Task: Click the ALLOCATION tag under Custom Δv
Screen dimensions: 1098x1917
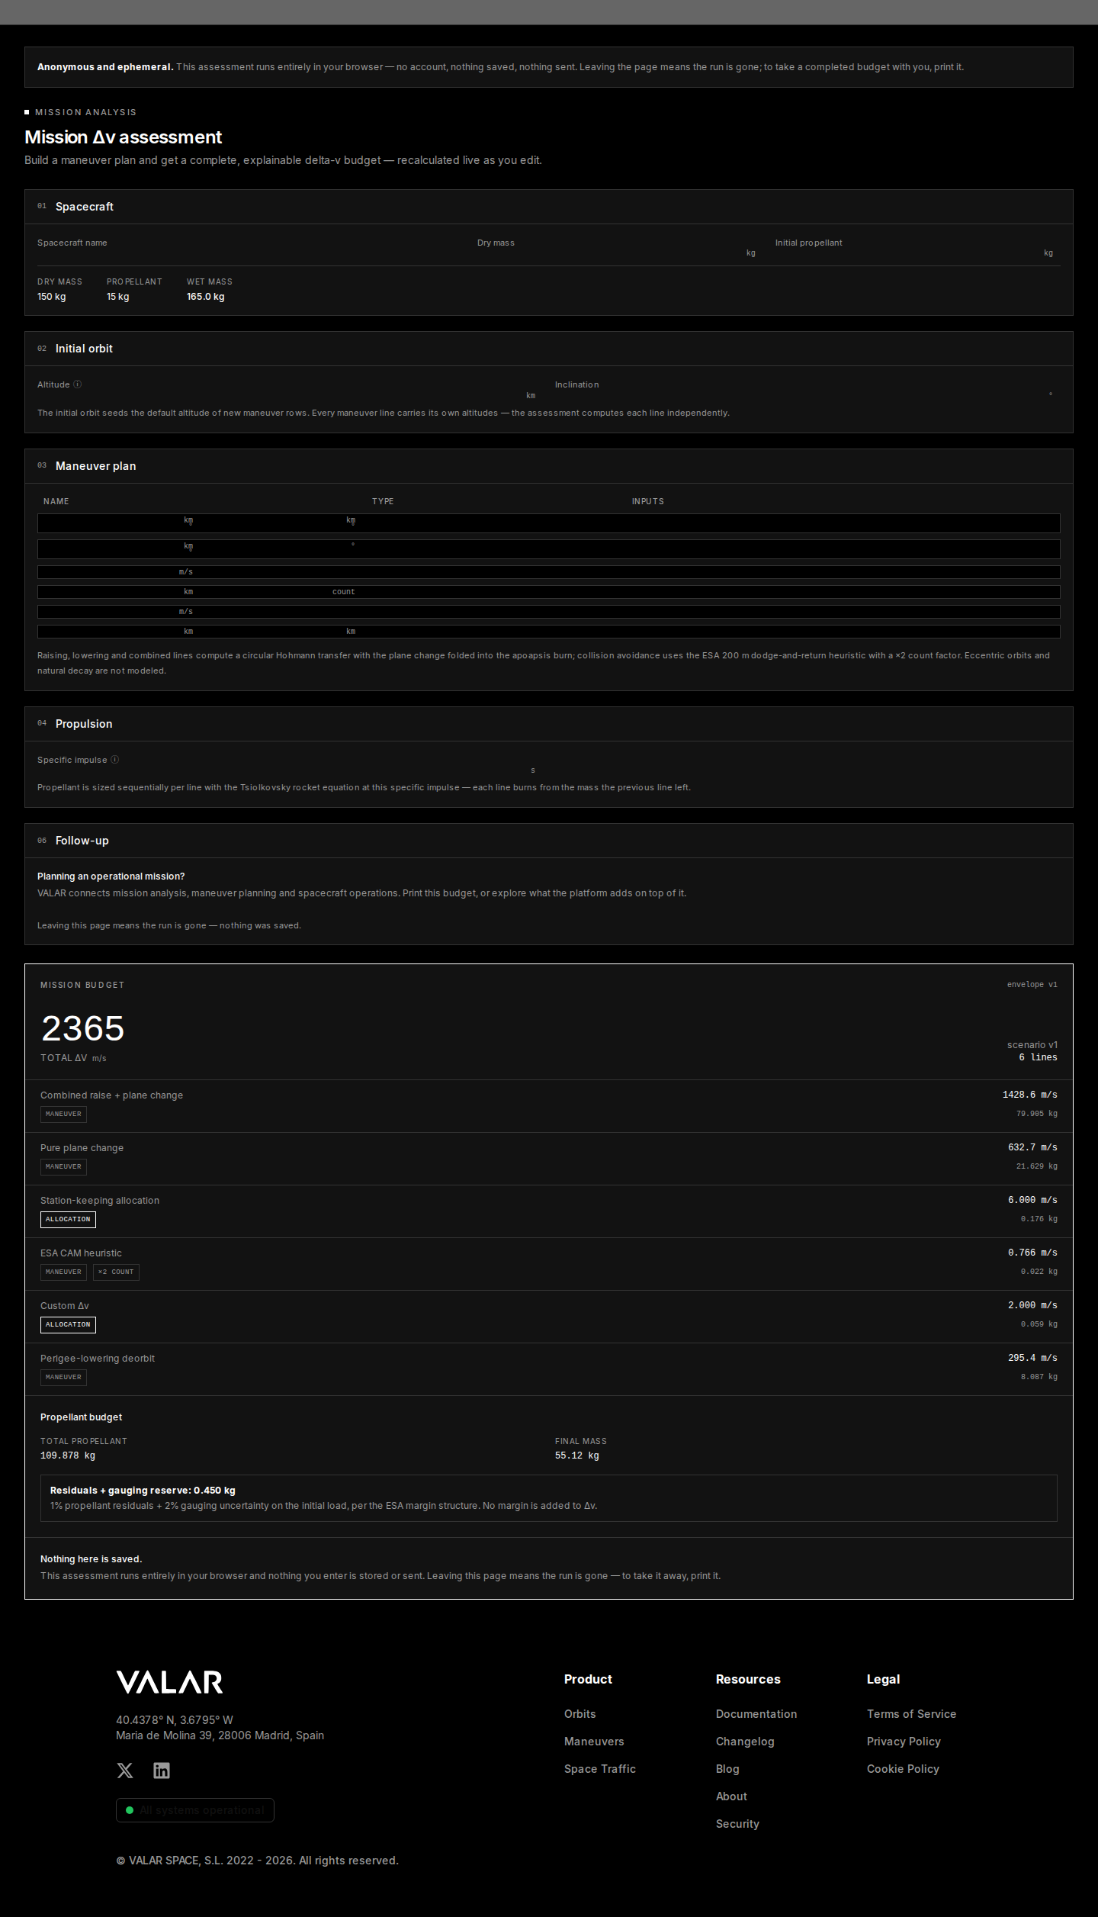Action: (68, 1324)
